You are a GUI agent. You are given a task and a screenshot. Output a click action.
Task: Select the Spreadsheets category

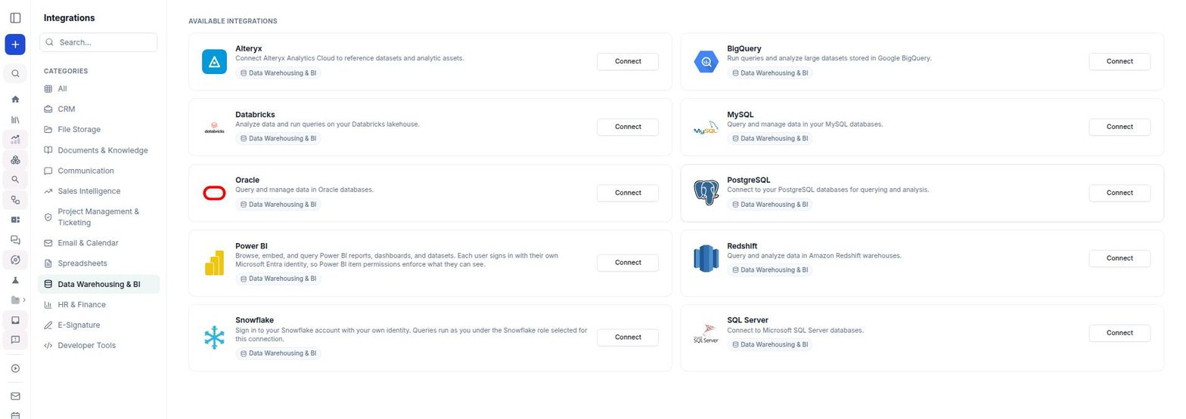point(98,263)
